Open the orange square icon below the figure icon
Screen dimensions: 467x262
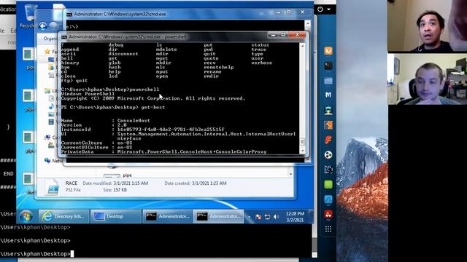click(328, 125)
